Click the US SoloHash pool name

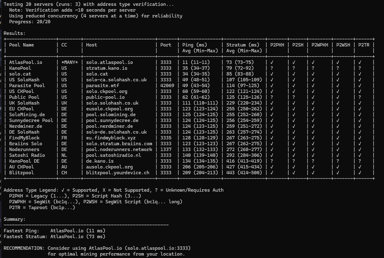24,80
